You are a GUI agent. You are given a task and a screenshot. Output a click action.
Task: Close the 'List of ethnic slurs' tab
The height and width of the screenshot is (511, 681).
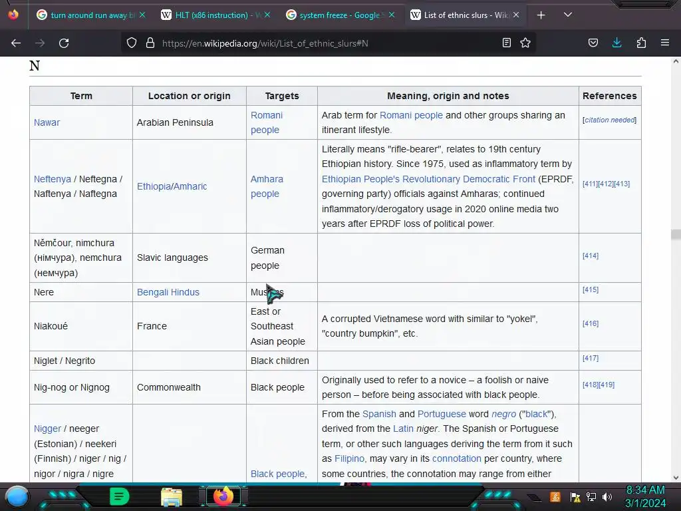516,15
